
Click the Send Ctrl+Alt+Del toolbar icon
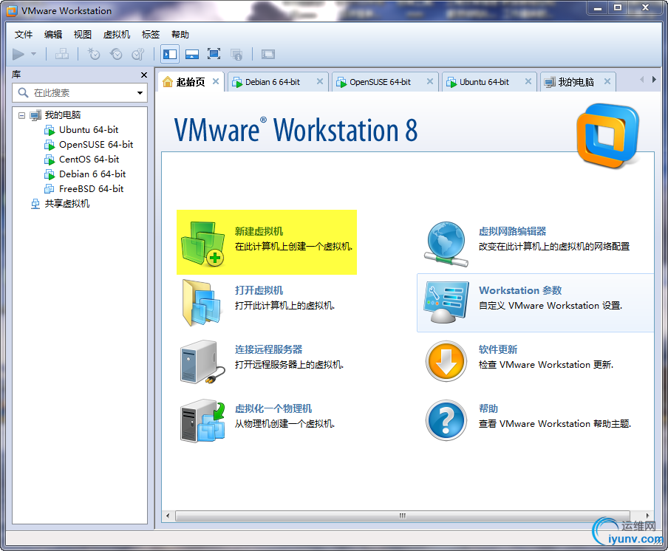coord(62,54)
